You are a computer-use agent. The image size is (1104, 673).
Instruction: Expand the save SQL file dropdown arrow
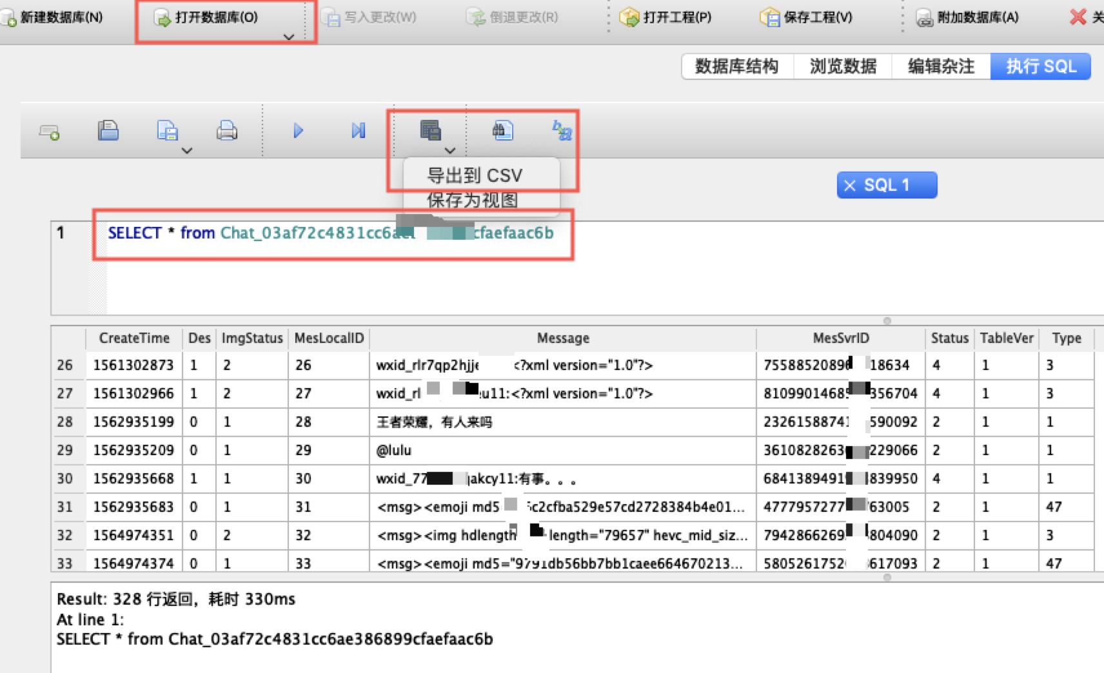tap(187, 151)
